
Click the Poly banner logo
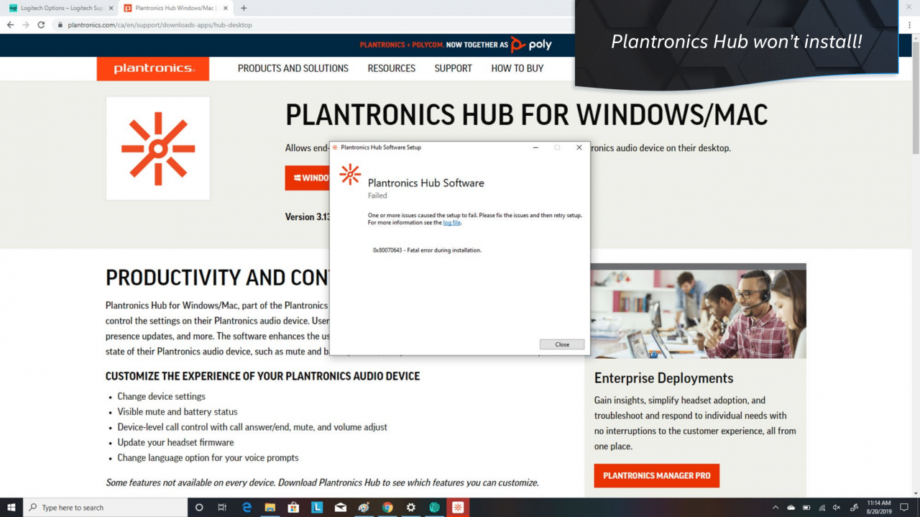tap(531, 45)
